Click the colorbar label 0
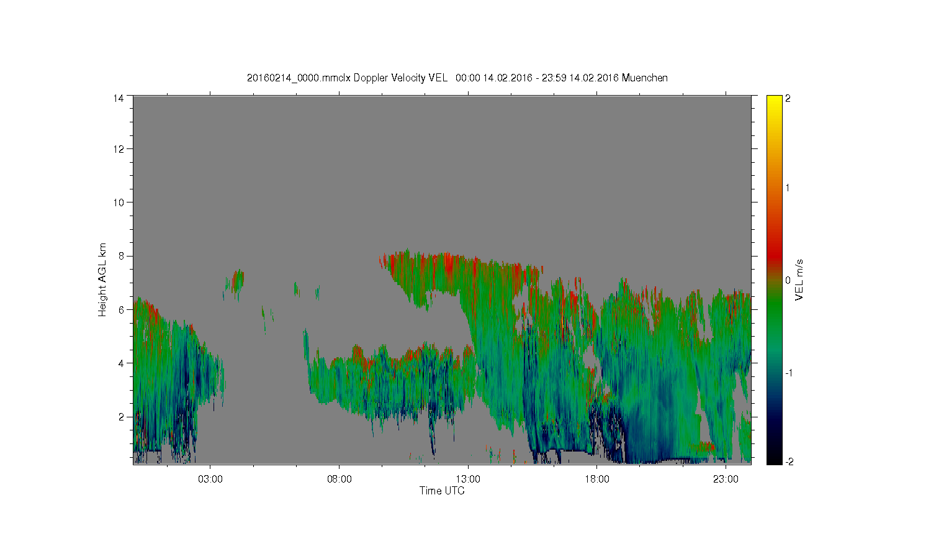The height and width of the screenshot is (559, 931). point(788,280)
